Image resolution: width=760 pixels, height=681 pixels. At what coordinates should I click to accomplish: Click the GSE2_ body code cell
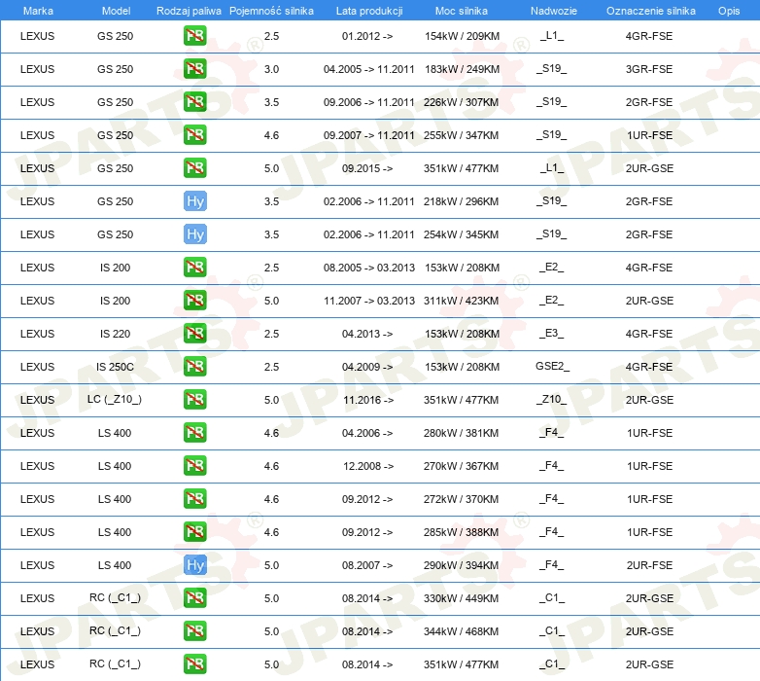(x=551, y=367)
